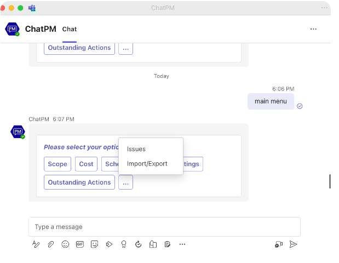Click the Today date divider label

pos(162,76)
